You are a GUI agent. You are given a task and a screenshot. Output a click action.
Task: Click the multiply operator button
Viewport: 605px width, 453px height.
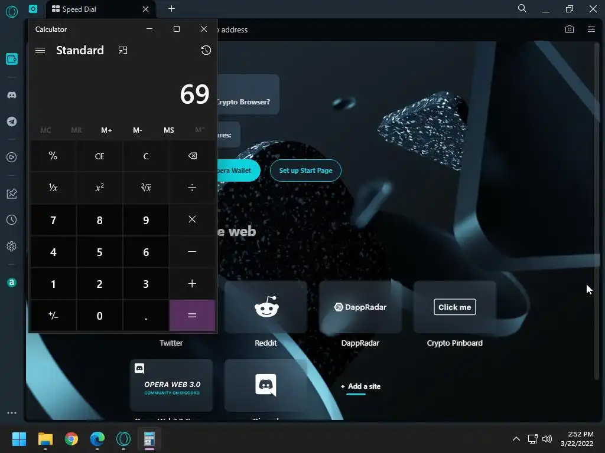[x=192, y=219]
